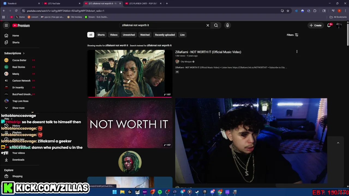The image size is (349, 196).
Task: Select the Shorts filter chip
Action: (x=101, y=35)
